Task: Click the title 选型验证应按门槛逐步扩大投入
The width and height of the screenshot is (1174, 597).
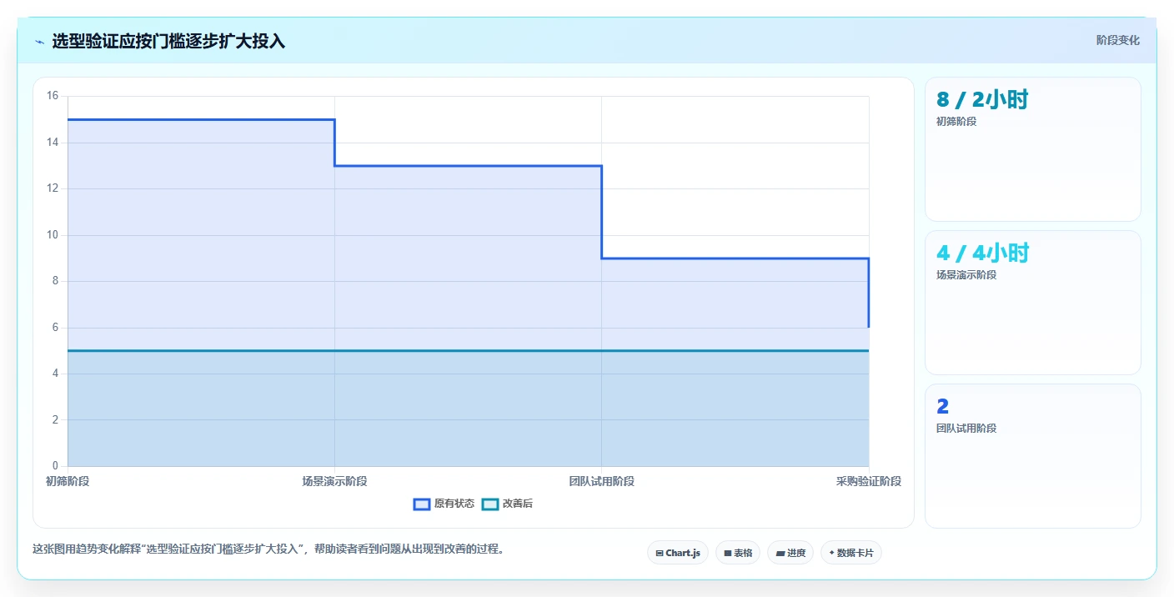Action: coord(168,41)
